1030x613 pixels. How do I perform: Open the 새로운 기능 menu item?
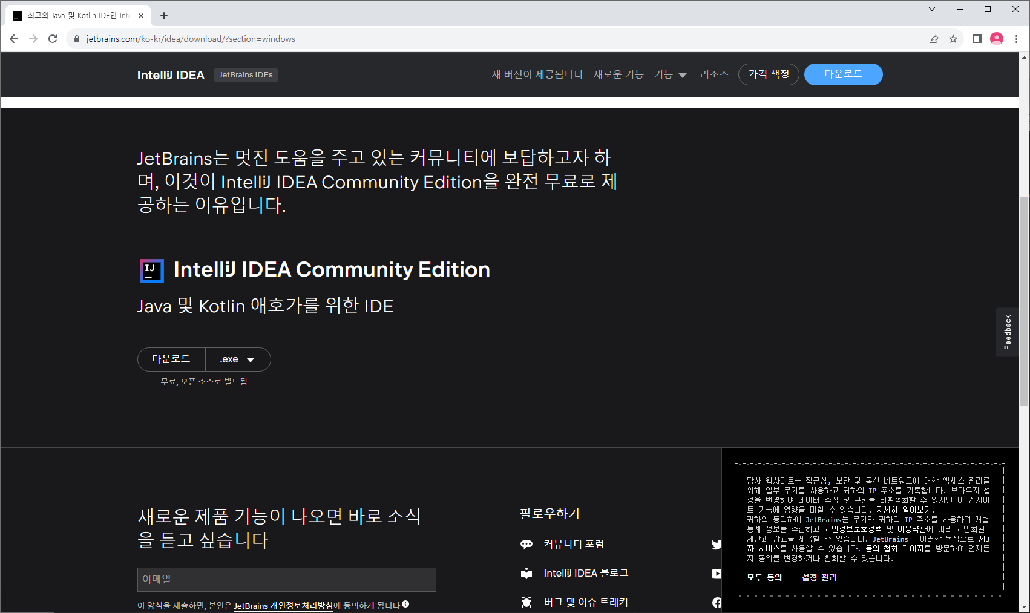tap(618, 74)
